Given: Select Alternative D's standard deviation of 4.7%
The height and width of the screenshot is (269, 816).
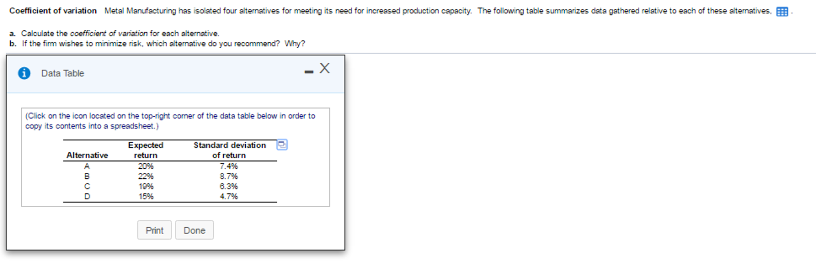Looking at the screenshot, I should coord(229,196).
